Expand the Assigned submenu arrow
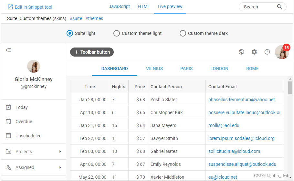 [60, 167]
